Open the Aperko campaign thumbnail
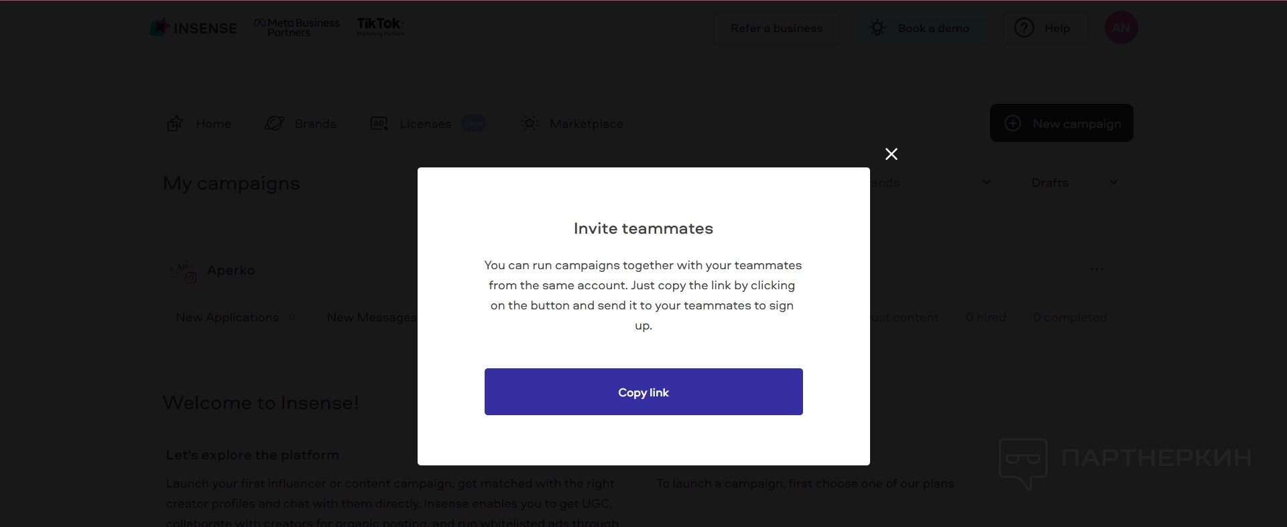This screenshot has height=527, width=1287. 182,271
